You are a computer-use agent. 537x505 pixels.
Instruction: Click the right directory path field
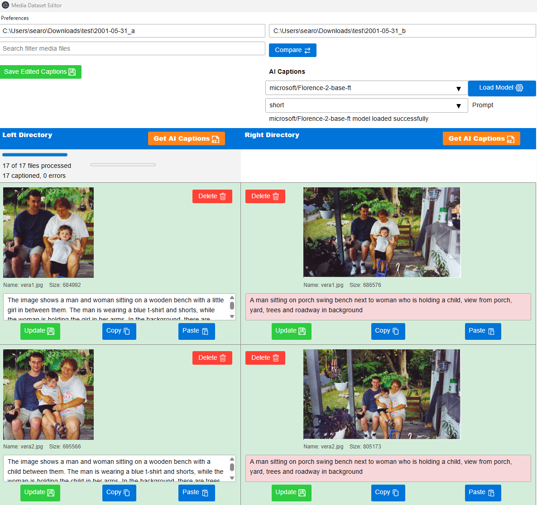click(x=402, y=31)
